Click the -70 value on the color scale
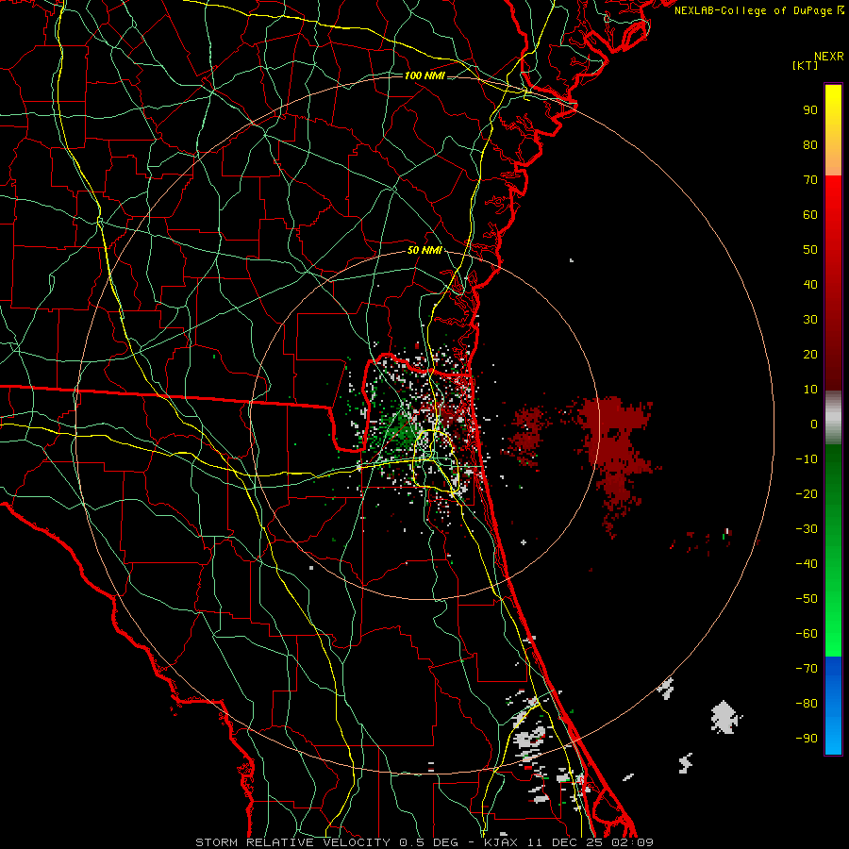This screenshot has height=849, width=849. pos(807,669)
